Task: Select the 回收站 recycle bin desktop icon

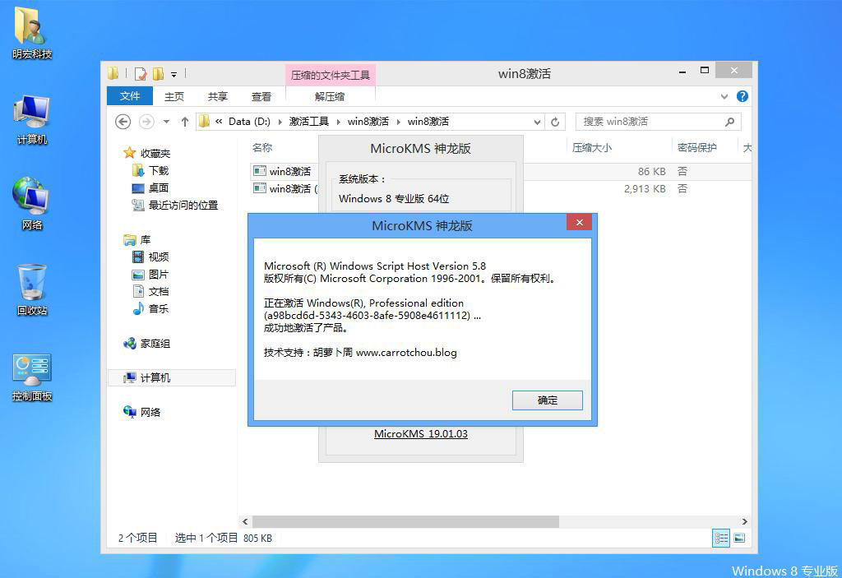Action: [x=32, y=290]
